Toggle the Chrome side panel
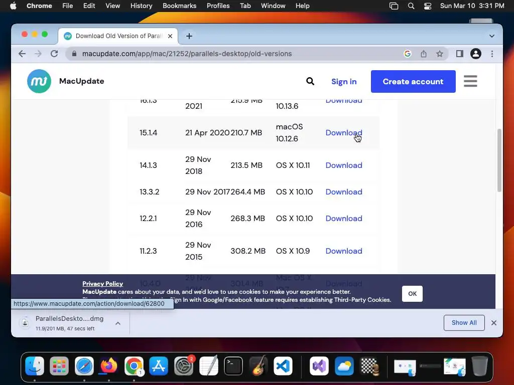The height and width of the screenshot is (385, 514). pos(460,54)
